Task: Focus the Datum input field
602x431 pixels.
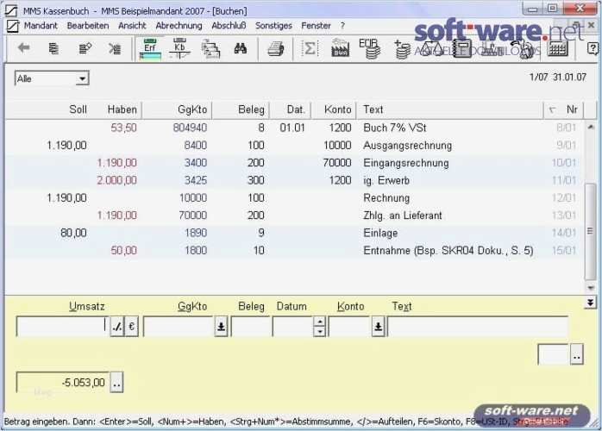Action: [292, 326]
